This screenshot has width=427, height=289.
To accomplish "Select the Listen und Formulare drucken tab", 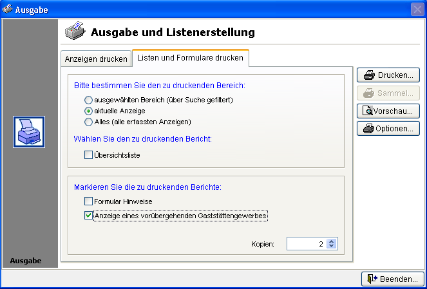I will coord(190,58).
